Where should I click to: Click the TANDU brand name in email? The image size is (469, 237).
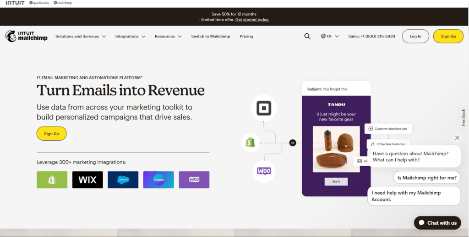336,104
